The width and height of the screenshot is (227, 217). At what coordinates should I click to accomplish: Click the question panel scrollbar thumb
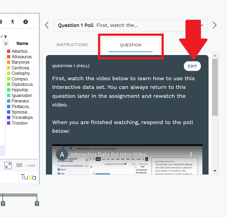[x=215, y=87]
